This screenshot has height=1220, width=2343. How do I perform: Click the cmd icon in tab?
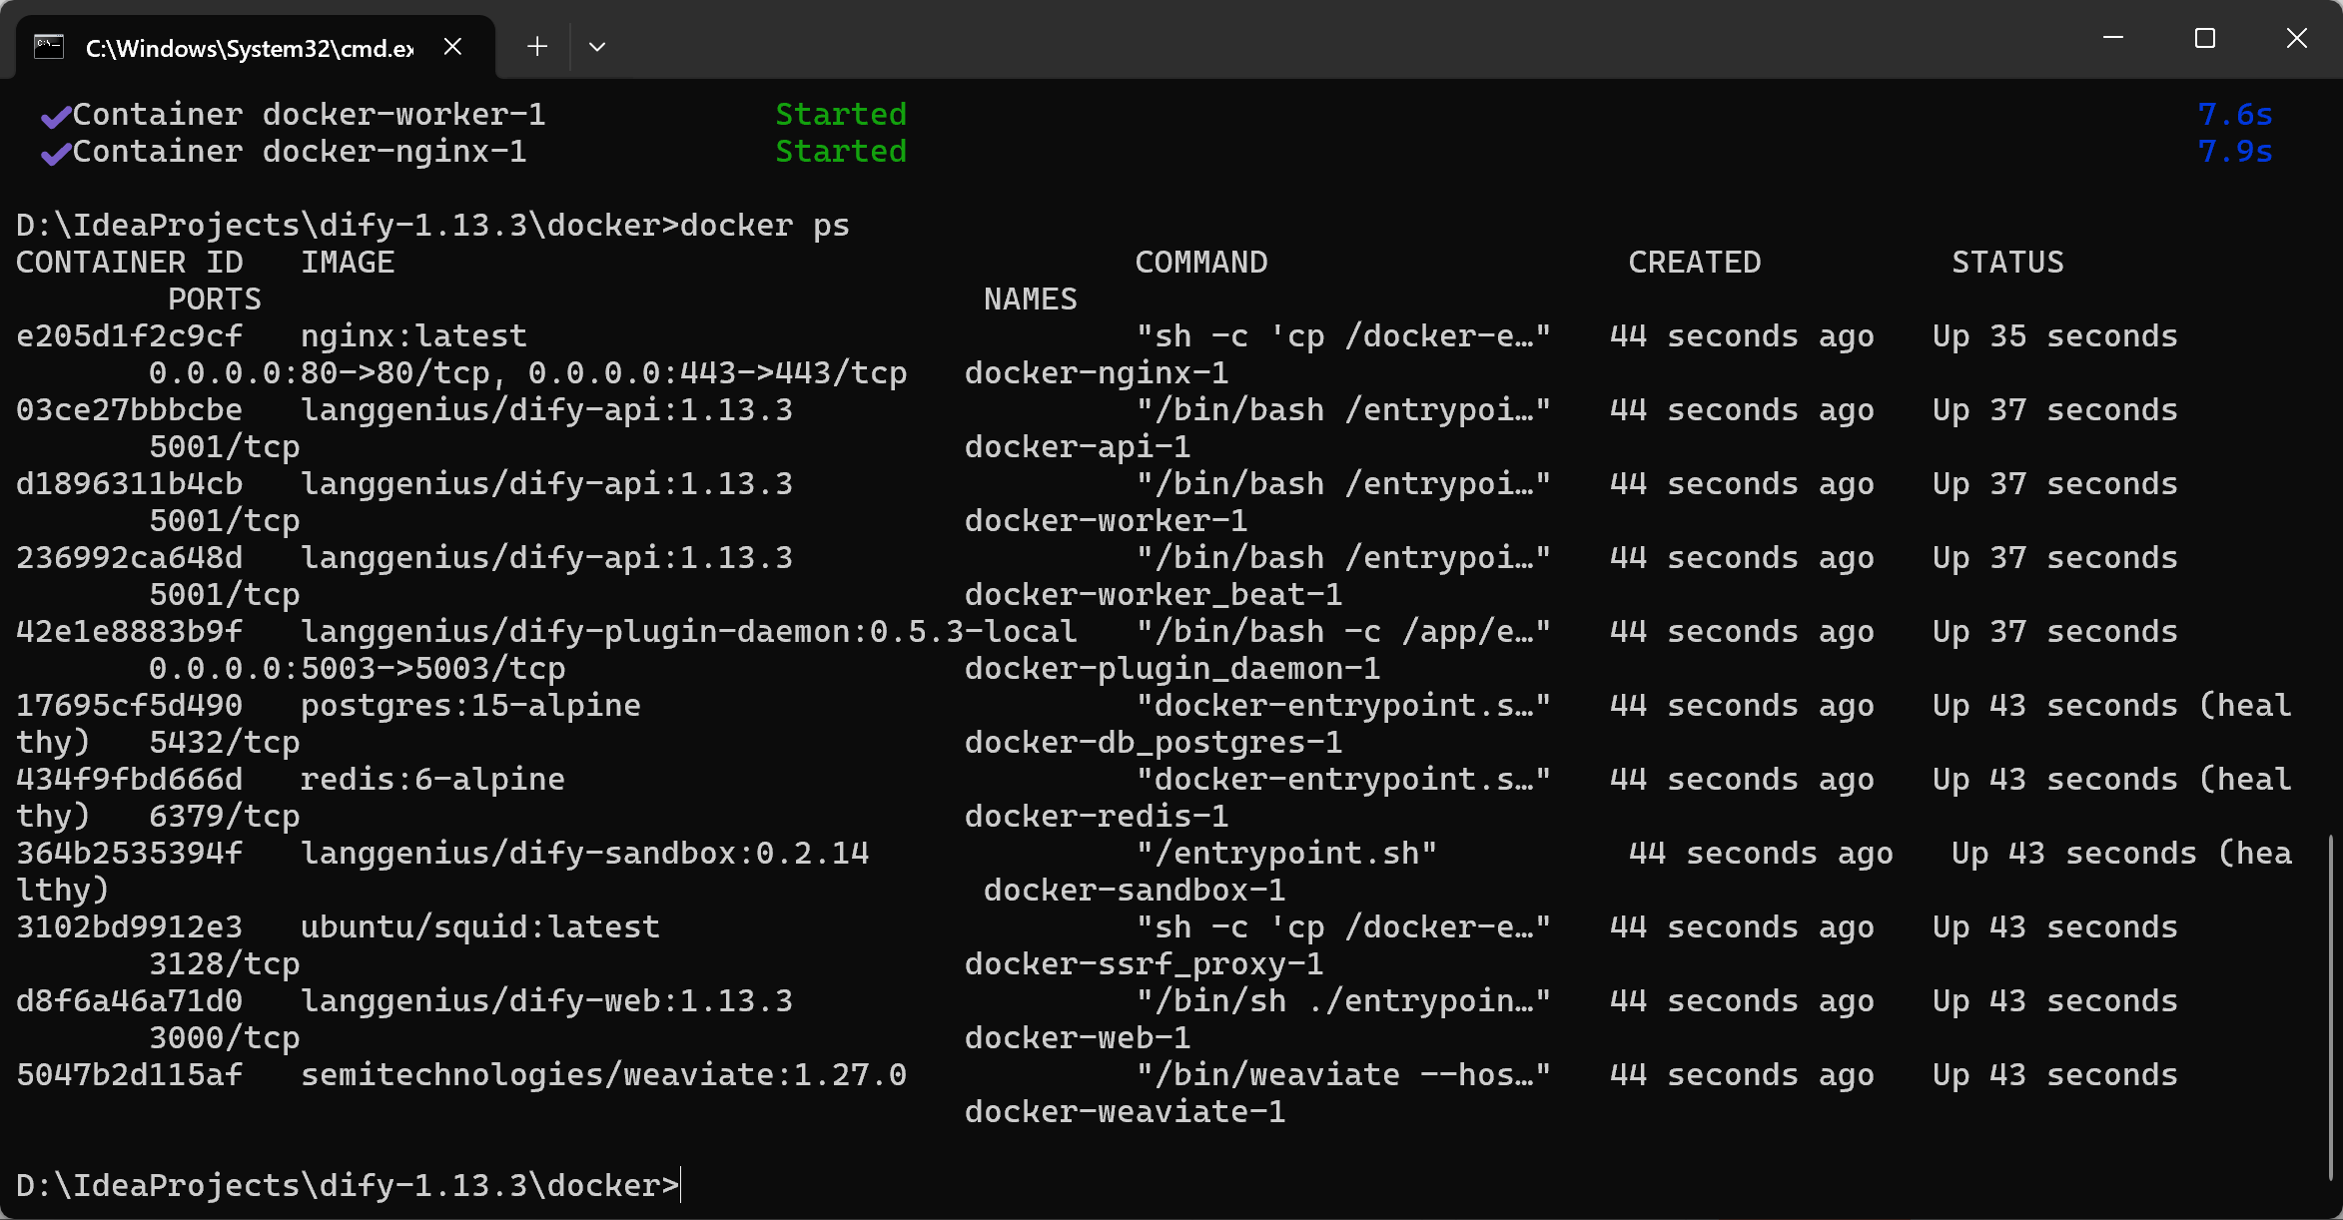(49, 47)
